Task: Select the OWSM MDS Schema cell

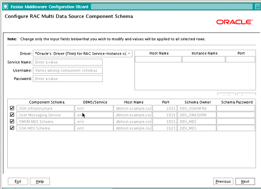Action: click(45, 122)
